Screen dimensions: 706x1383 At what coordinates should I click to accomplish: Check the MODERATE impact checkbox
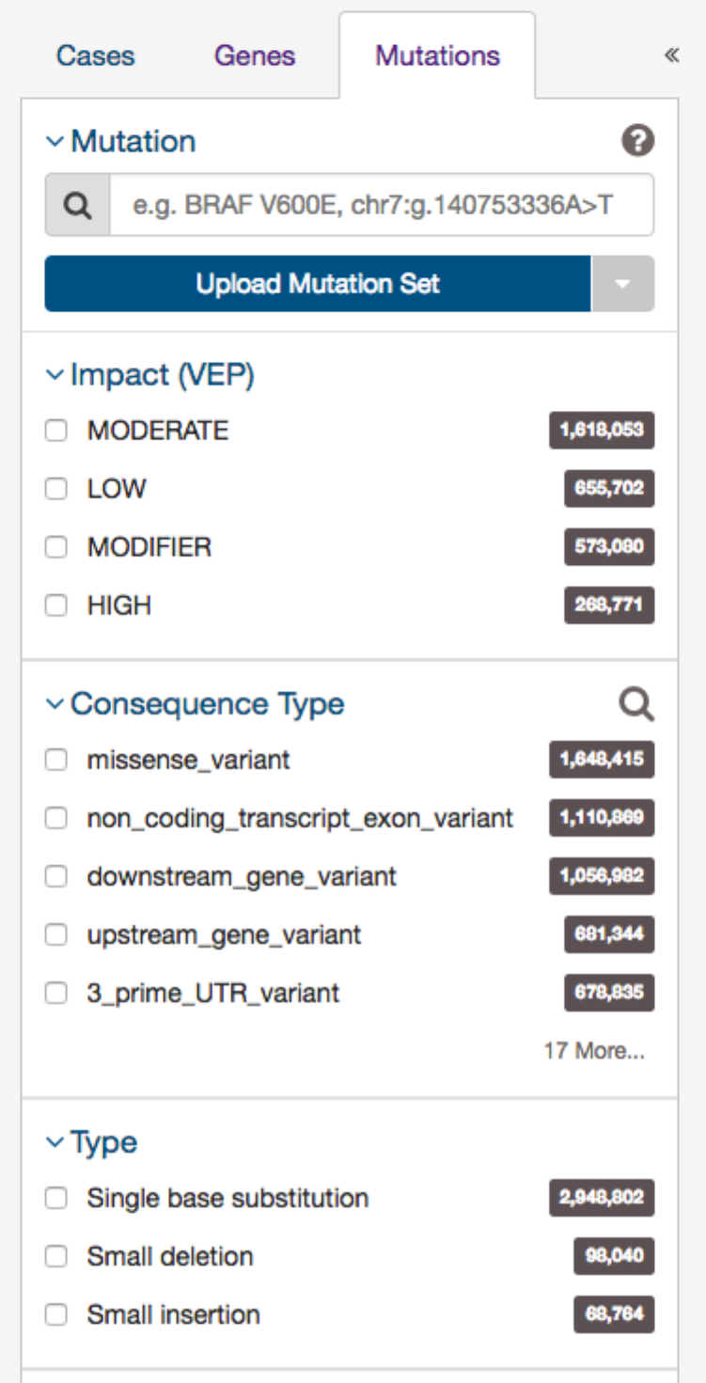pos(56,431)
